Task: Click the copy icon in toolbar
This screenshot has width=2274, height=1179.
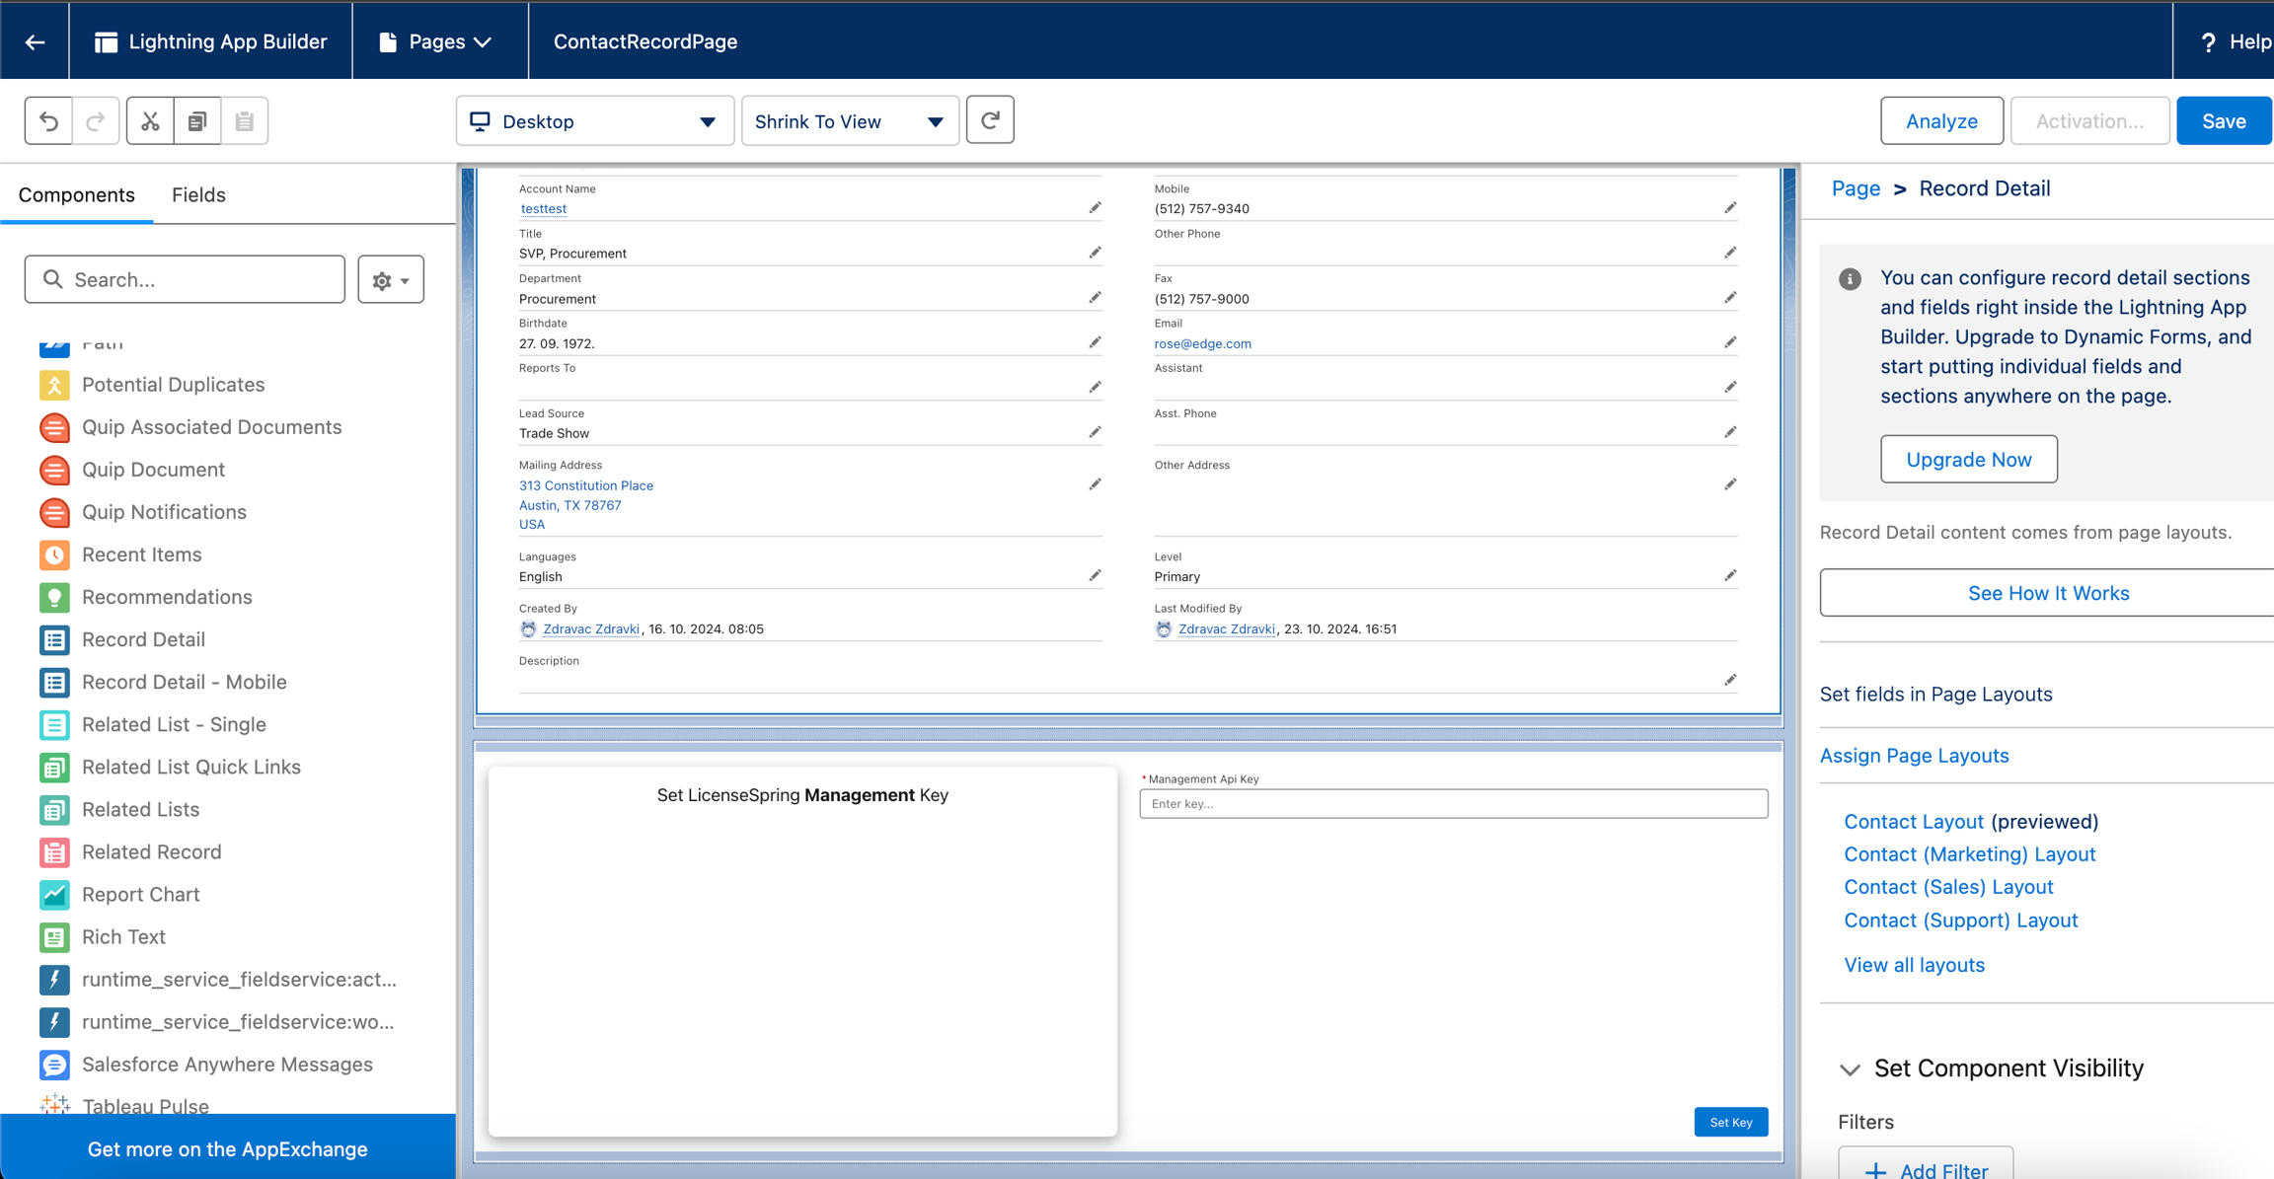Action: [197, 121]
